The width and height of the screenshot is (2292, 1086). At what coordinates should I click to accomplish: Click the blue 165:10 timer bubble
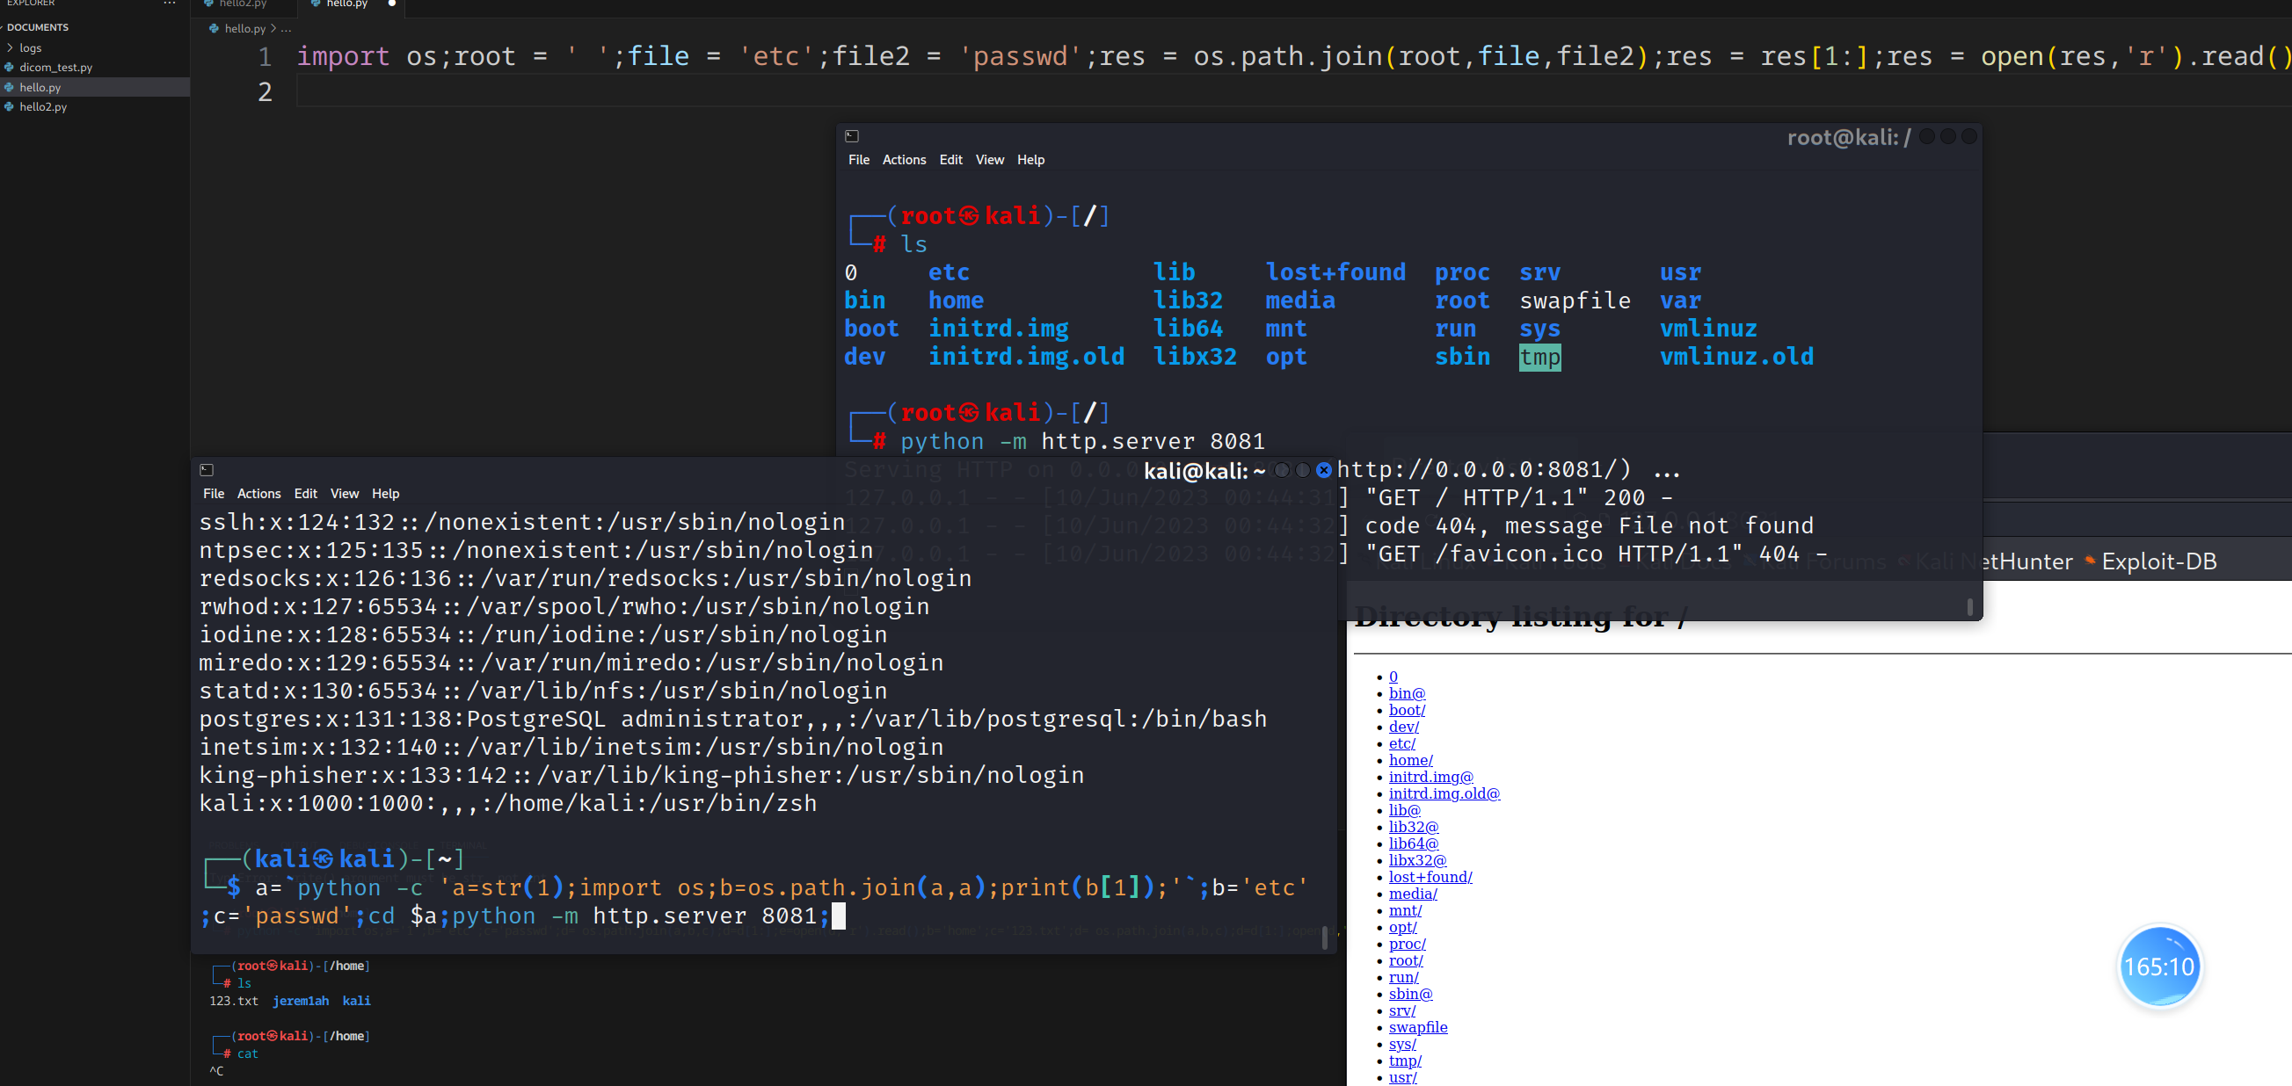pos(2158,966)
